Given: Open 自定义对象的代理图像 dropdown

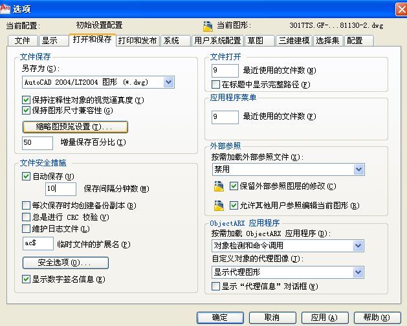Looking at the screenshot, I should (x=358, y=272).
